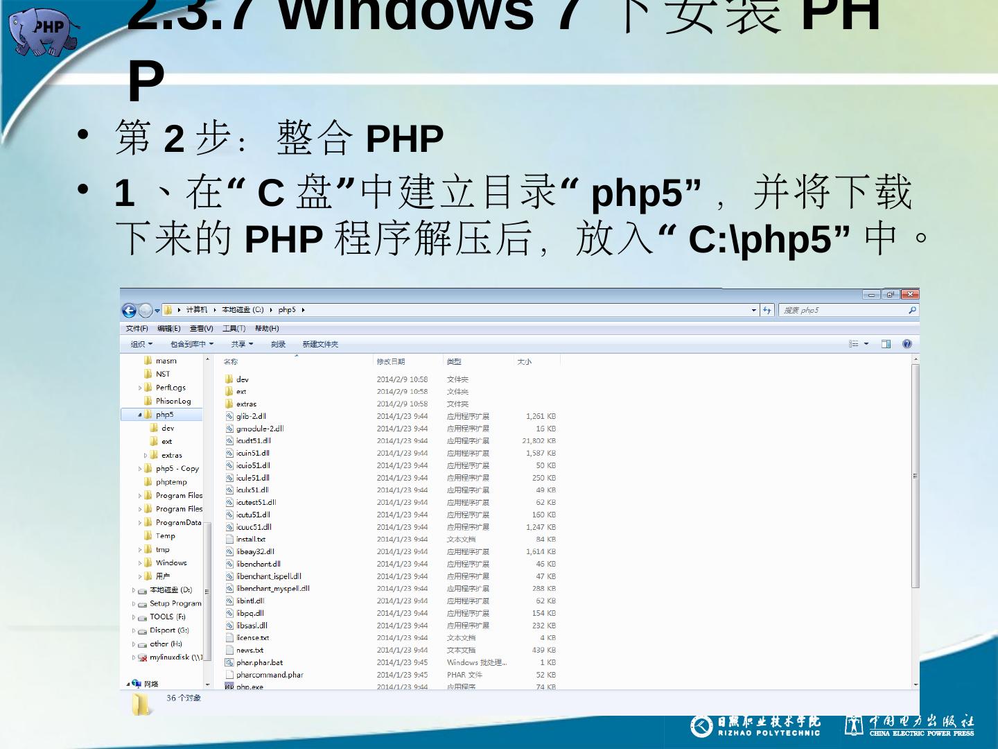Expand the other (H:) drive node
Image resolution: width=998 pixels, height=749 pixels.
point(134,644)
